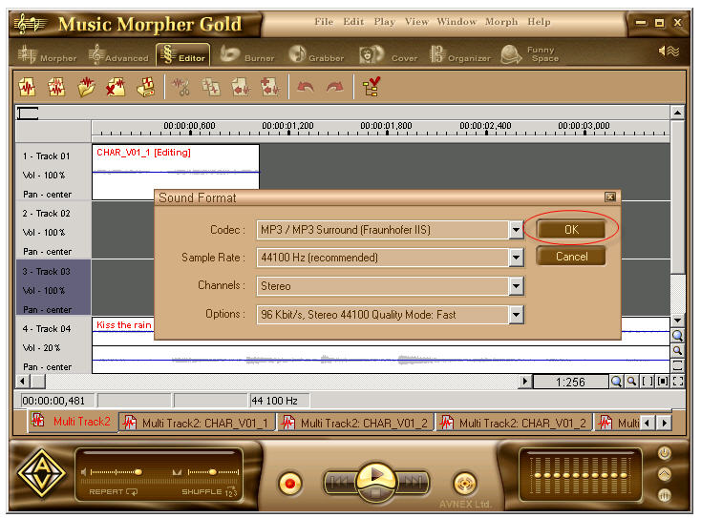Image resolution: width=701 pixels, height=518 pixels.
Task: Select Track 03 header
Action: [x=53, y=287]
